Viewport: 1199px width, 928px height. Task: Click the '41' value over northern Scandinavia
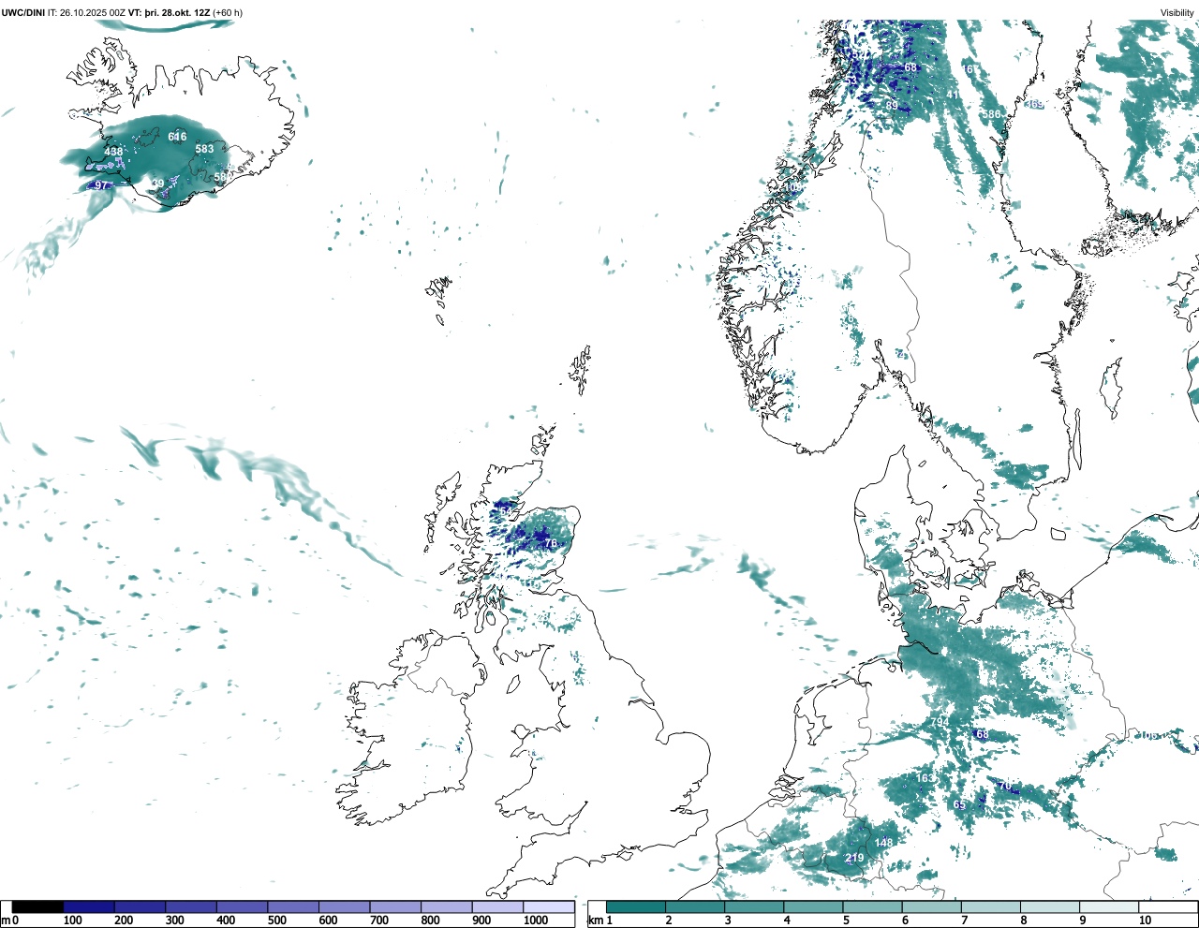coord(953,95)
